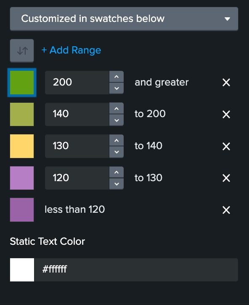Increase the 200 threshold with up arrow
The height and width of the screenshot is (305, 249).
coord(117,77)
